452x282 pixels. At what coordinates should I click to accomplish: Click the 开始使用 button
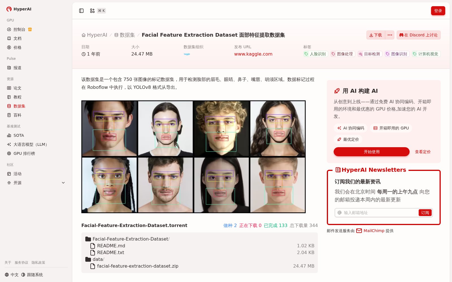371,152
